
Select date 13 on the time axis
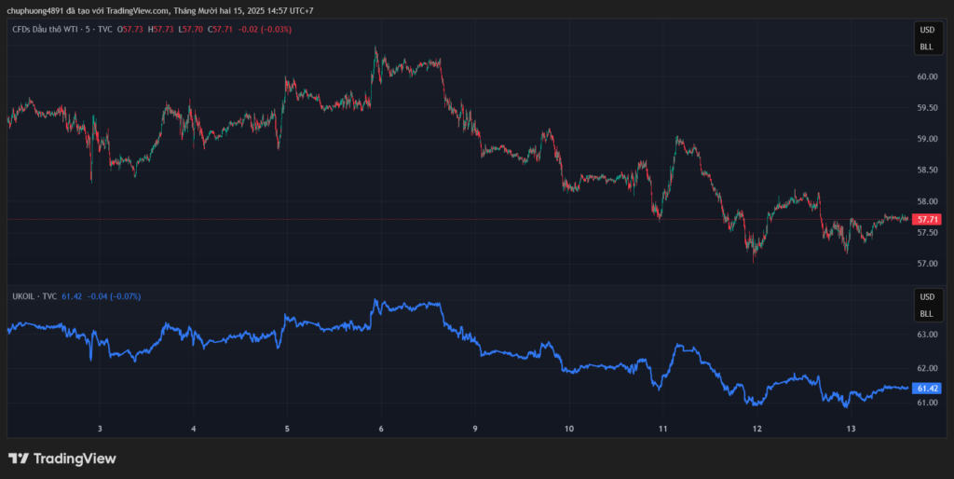tap(851, 429)
